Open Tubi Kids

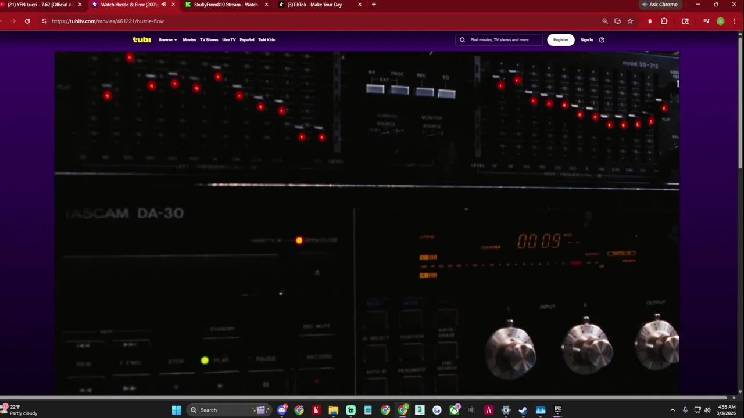point(267,40)
